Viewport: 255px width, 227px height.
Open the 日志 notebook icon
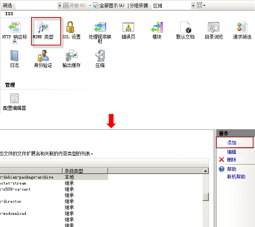tap(14, 57)
